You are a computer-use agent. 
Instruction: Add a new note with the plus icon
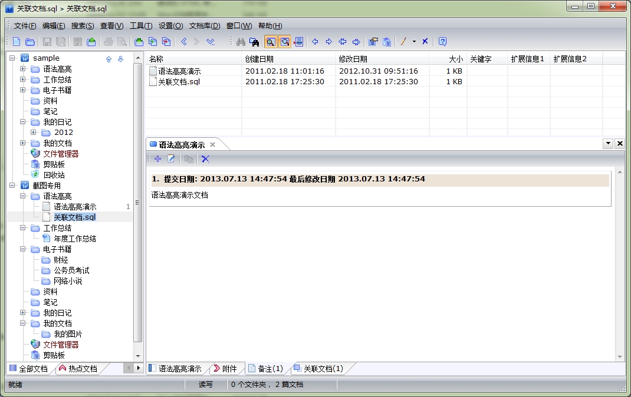(158, 159)
